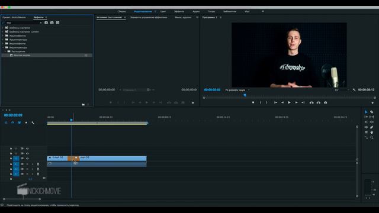
Task: Create a new custom bin in Effects panel
Action: point(83,105)
